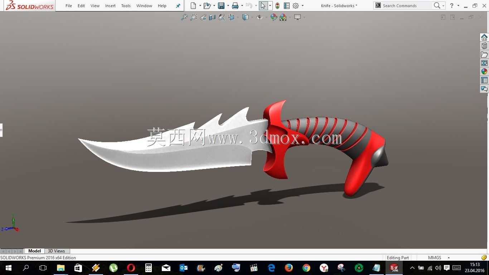Open the File menu
The width and height of the screenshot is (489, 275).
pos(69,6)
